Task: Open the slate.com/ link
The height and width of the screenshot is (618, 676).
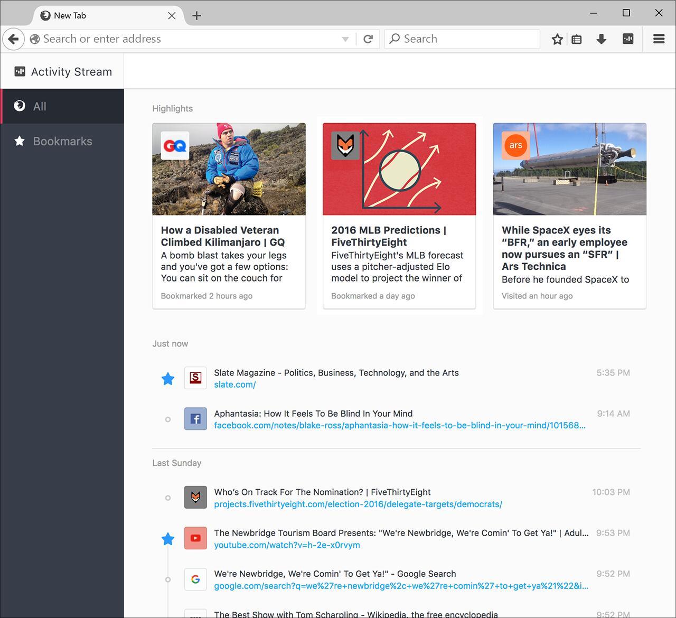Action: [x=234, y=385]
